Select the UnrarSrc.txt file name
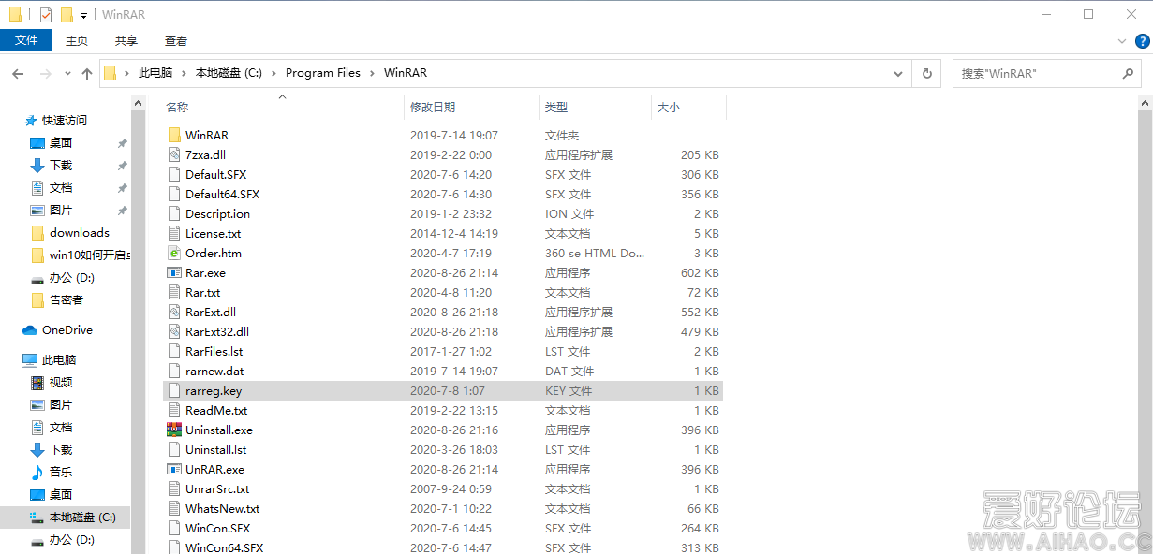 coord(217,489)
